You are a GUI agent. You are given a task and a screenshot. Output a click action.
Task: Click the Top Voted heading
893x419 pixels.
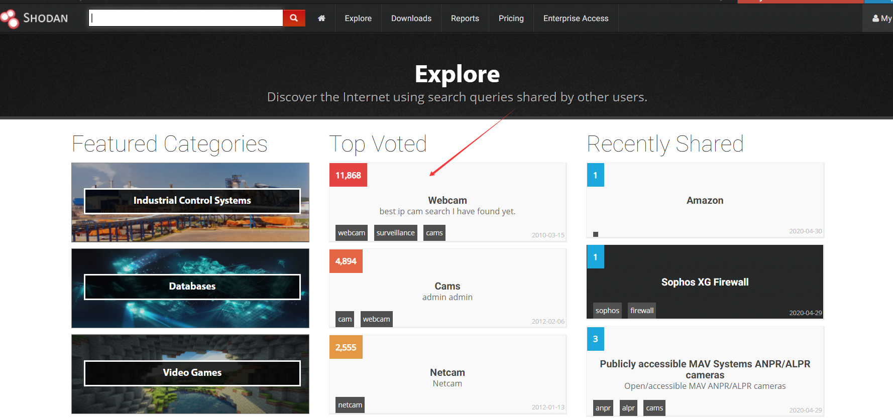click(378, 145)
